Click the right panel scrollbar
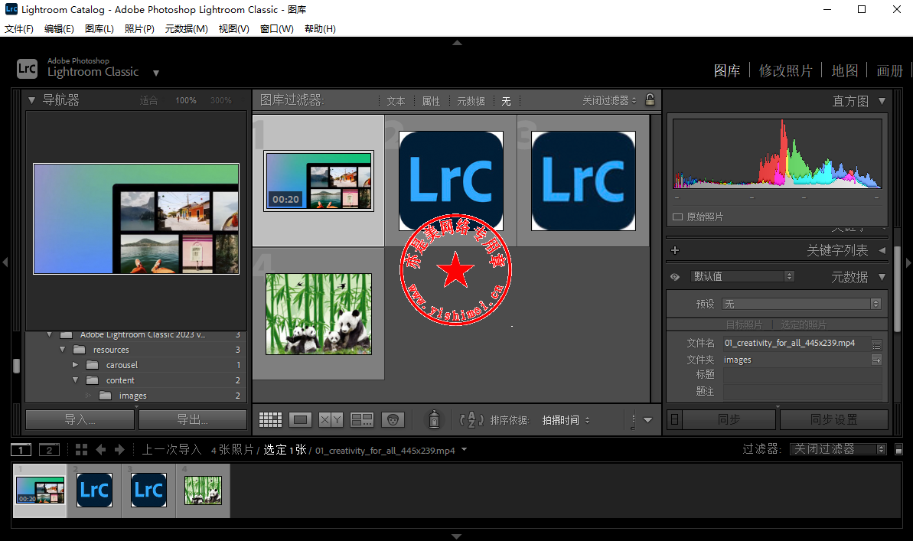Image resolution: width=913 pixels, height=541 pixels. (x=897, y=289)
